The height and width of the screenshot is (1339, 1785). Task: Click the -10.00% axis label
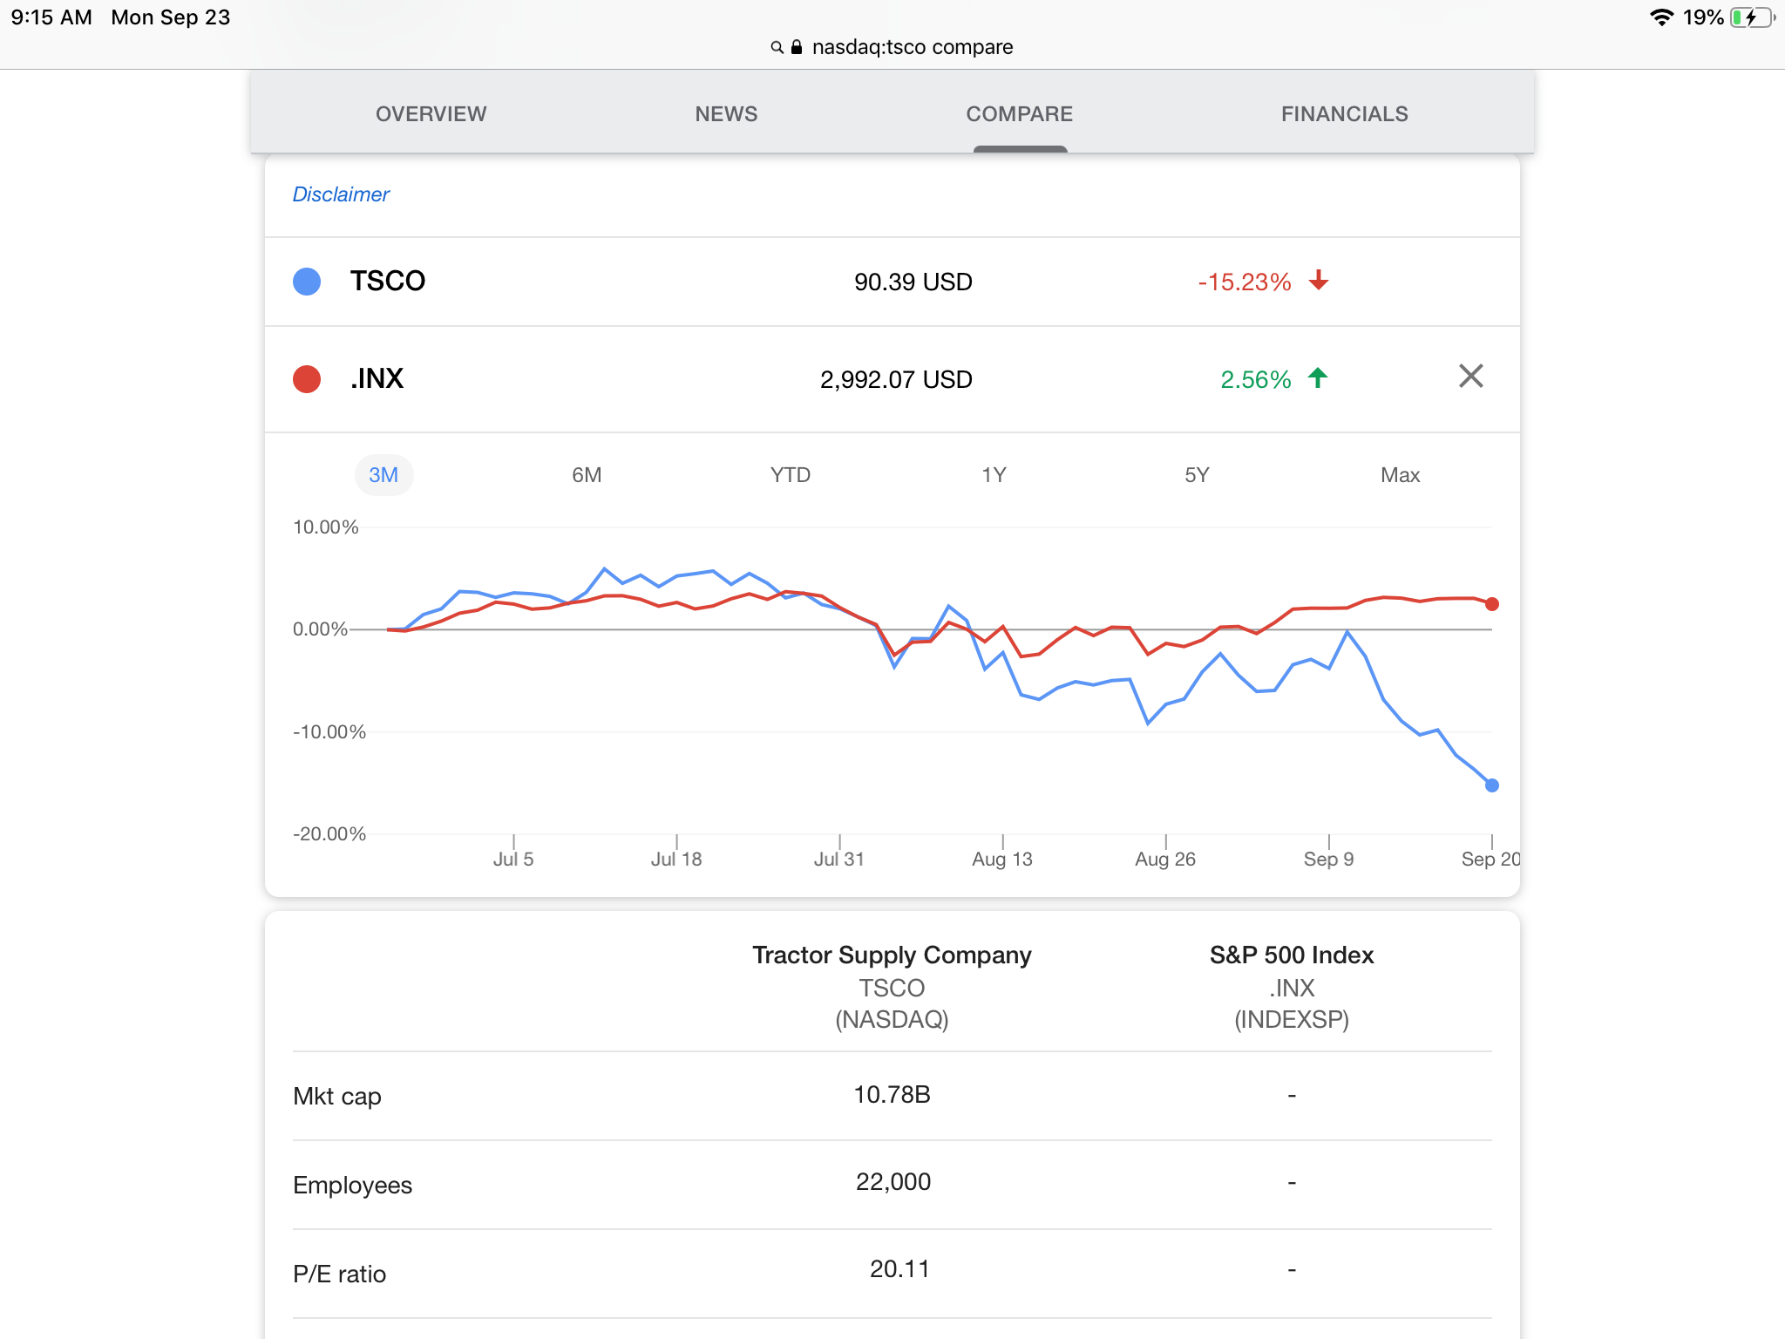(329, 731)
